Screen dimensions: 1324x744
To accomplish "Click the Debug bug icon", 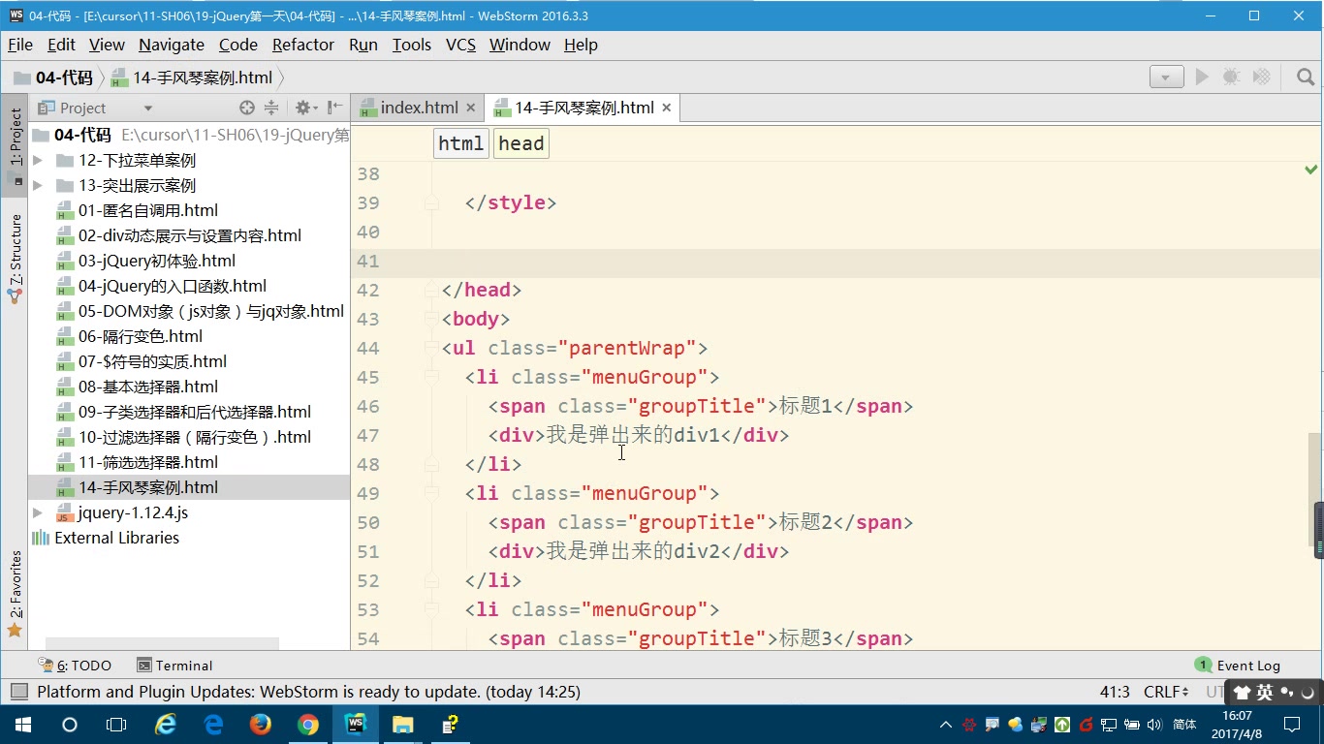I will pos(1231,77).
